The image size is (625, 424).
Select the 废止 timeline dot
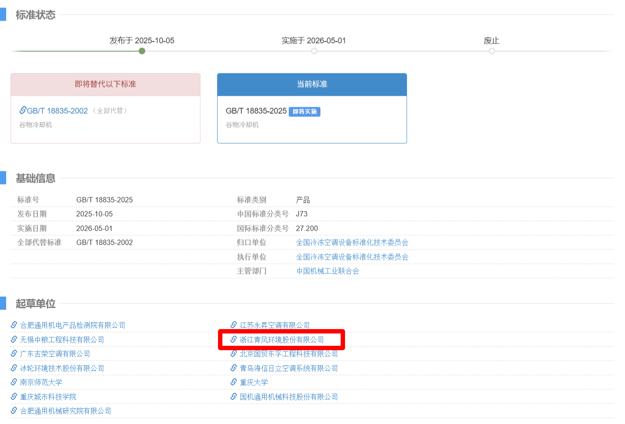[x=491, y=51]
